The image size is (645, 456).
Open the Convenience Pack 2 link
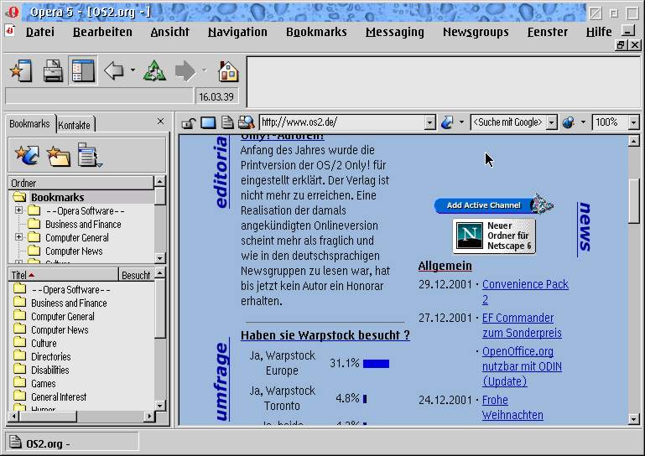(x=525, y=292)
